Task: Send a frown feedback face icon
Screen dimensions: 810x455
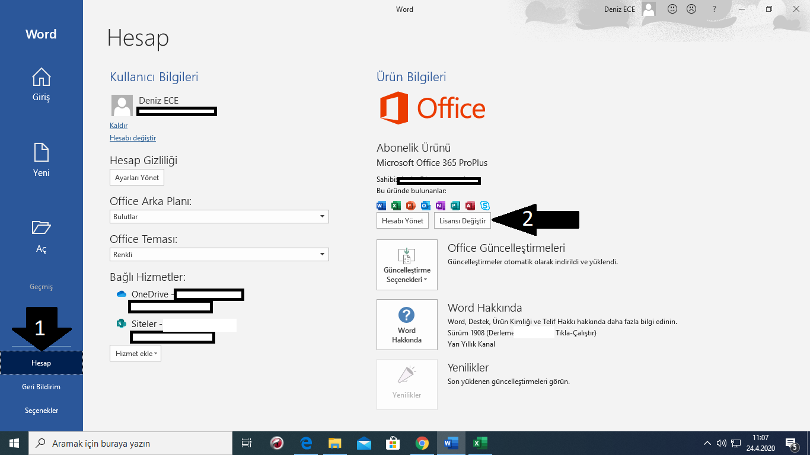Action: pyautogui.click(x=691, y=9)
